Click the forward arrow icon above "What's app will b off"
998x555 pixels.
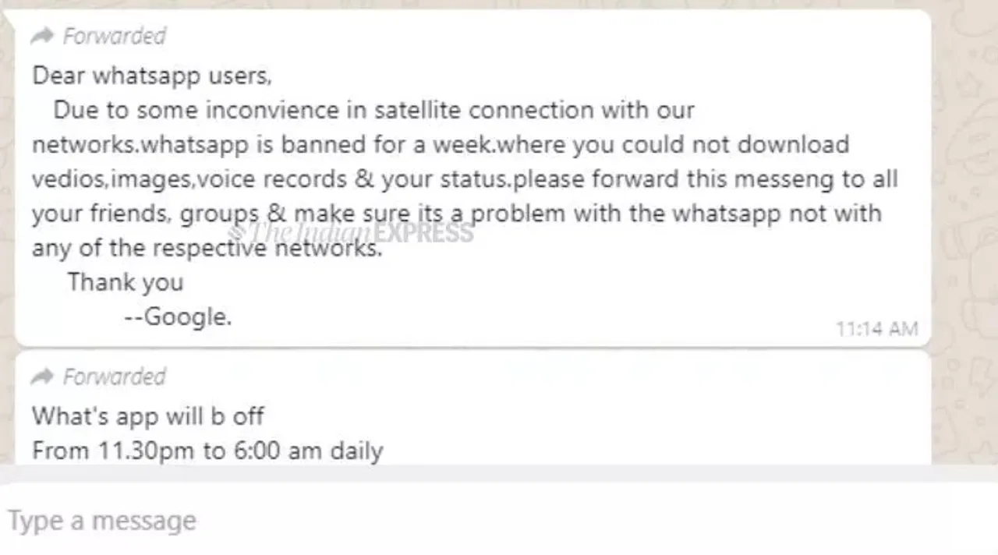(x=42, y=376)
